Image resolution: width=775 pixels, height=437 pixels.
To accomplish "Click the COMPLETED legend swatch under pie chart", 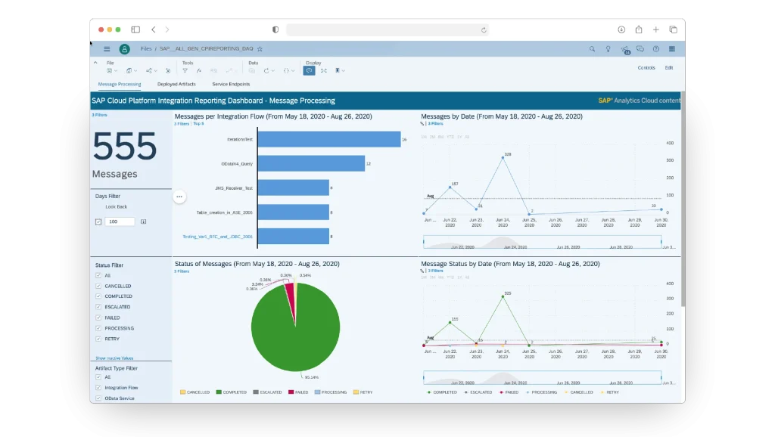I will coord(219,392).
